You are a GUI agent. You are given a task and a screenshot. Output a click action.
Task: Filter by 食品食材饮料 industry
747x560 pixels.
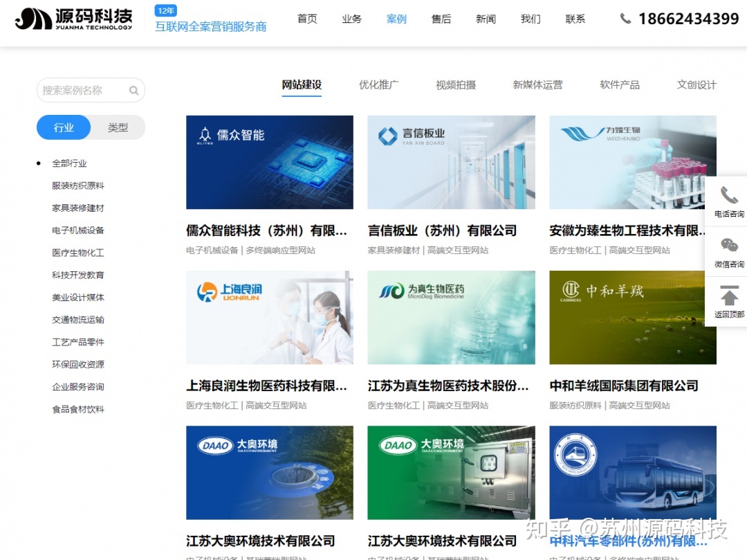(x=78, y=409)
